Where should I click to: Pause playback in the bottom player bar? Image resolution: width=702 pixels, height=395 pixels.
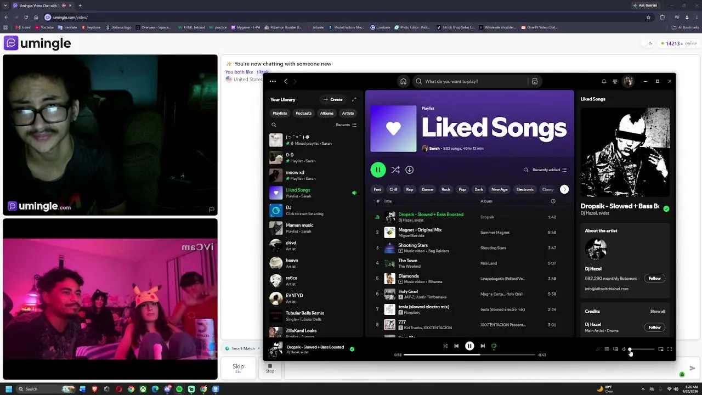click(469, 346)
